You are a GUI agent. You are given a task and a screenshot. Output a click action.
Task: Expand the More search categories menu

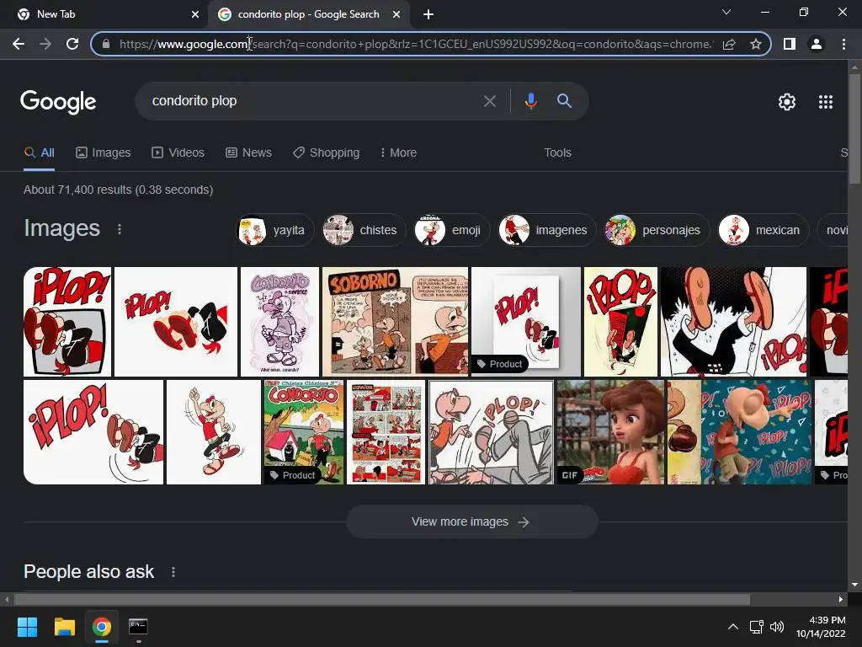(x=398, y=153)
